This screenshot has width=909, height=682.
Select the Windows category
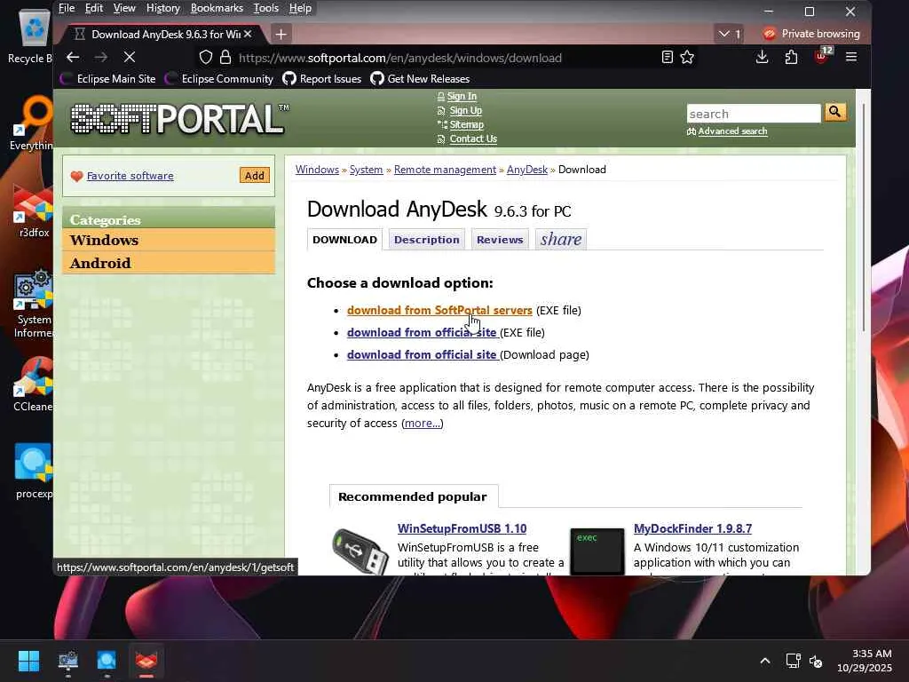pos(168,240)
